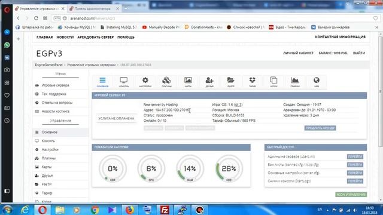The width and height of the screenshot is (383, 215).
Task: Open the Speed Dial grid button
Action: point(45,18)
